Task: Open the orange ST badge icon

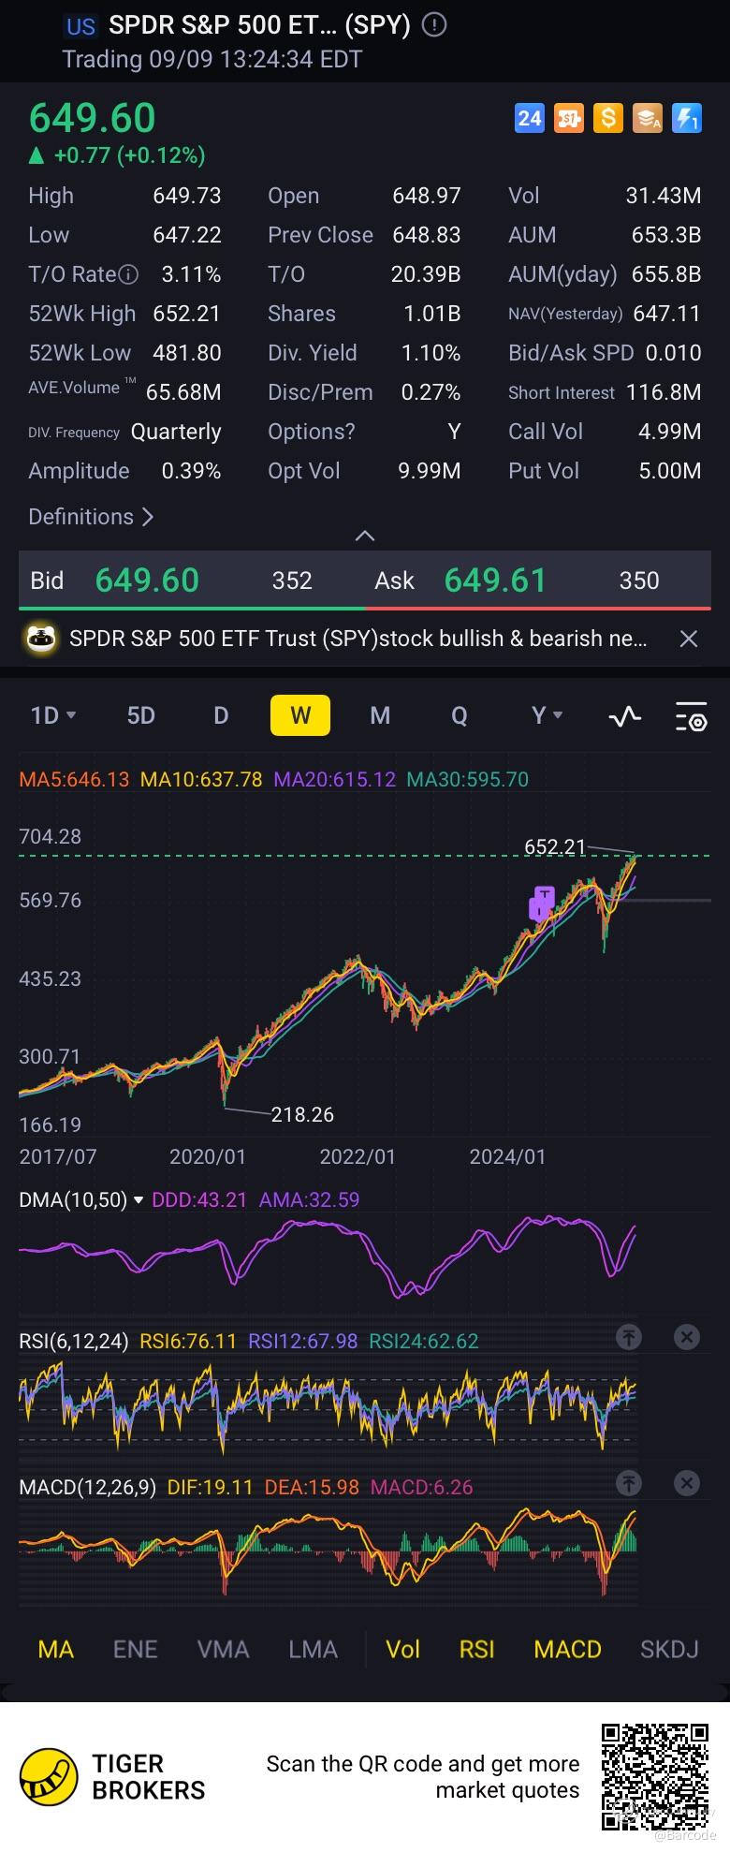Action: (x=569, y=118)
